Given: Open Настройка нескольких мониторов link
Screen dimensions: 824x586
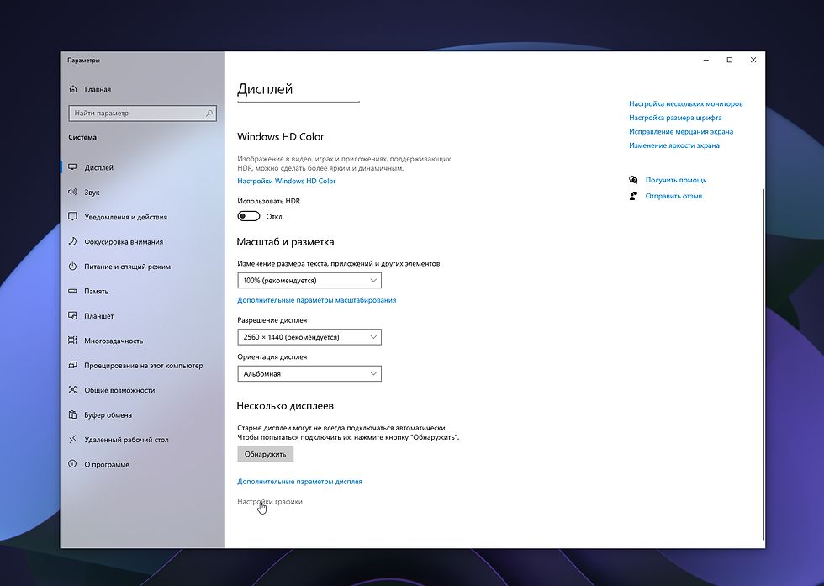Looking at the screenshot, I should [686, 103].
